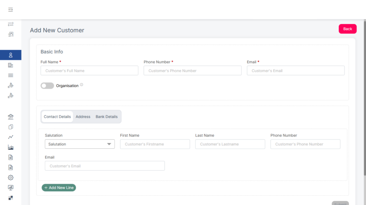This screenshot has height=205, width=366.
Task: Select the Contact Details tab
Action: point(57,117)
